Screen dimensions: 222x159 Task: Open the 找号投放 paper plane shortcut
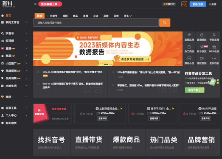pyautogui.click(x=202, y=49)
